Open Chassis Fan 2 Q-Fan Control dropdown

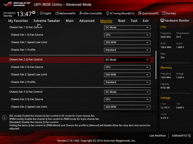pos(127,60)
